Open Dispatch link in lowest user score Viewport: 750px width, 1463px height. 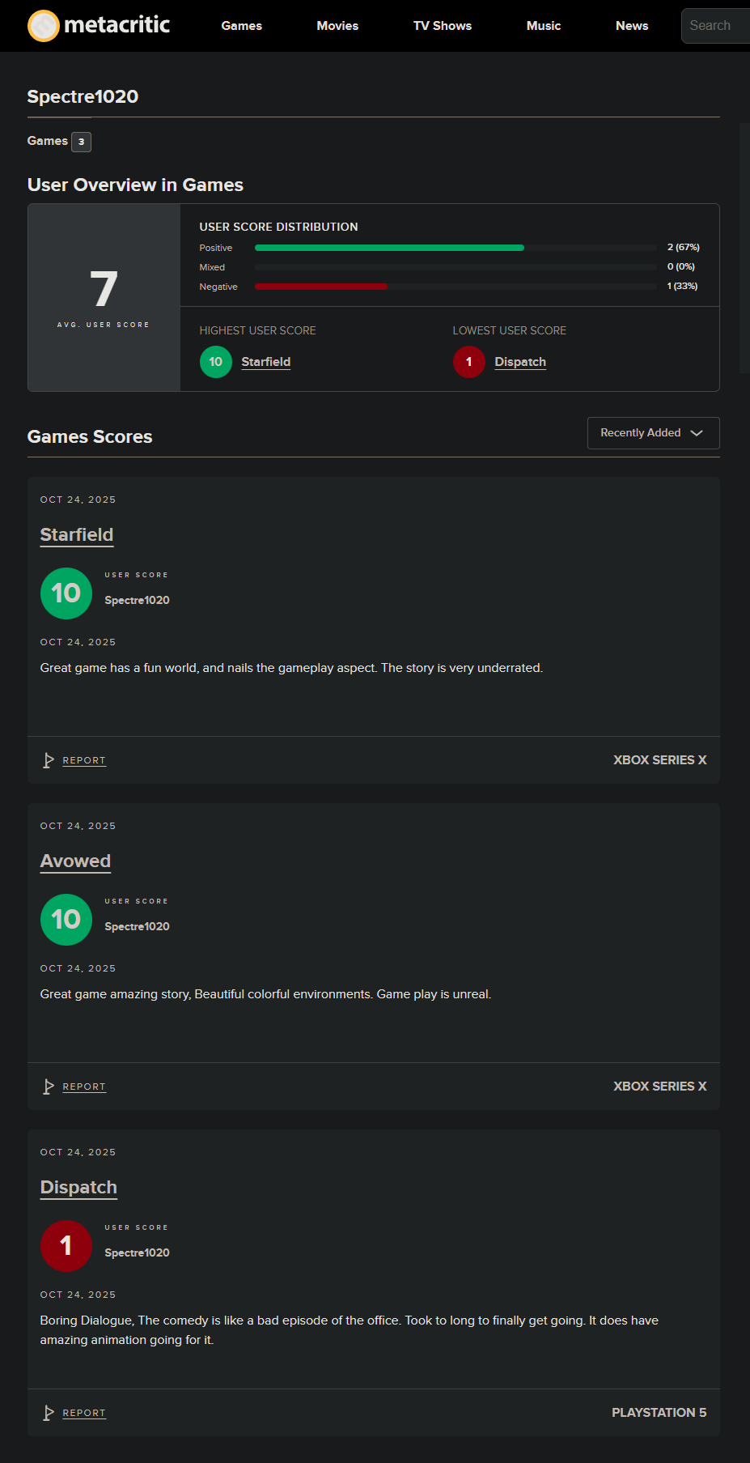pos(520,362)
